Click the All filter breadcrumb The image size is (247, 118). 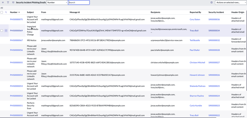[x=2, y=8]
